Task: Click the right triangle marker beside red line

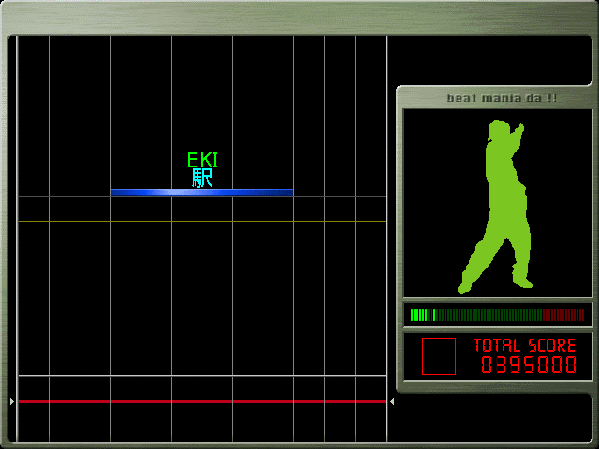Action: 392,401
